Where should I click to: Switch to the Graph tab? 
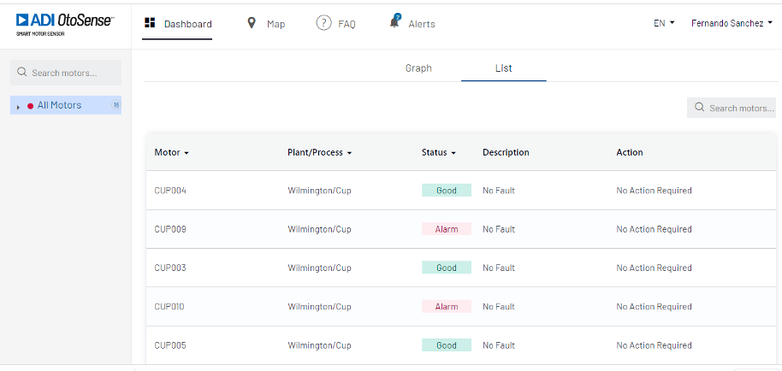[418, 68]
